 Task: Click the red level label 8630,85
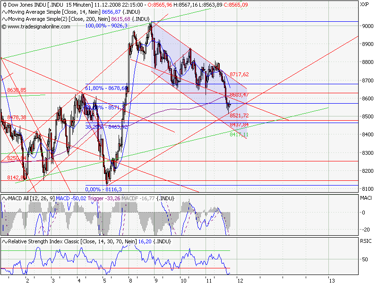tap(17, 90)
